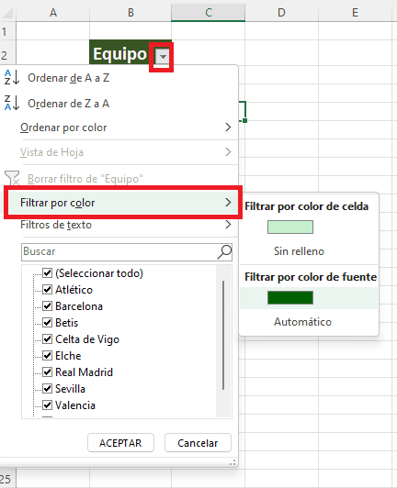Toggle the Celta de Vigo checkbox
The height and width of the screenshot is (488, 397).
click(x=47, y=338)
